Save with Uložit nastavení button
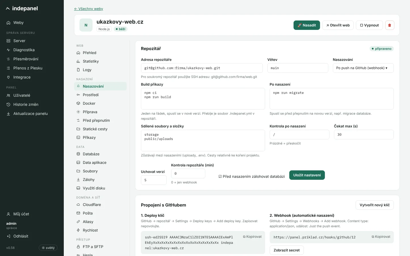Image resolution: width=410 pixels, height=256 pixels. [307, 175]
